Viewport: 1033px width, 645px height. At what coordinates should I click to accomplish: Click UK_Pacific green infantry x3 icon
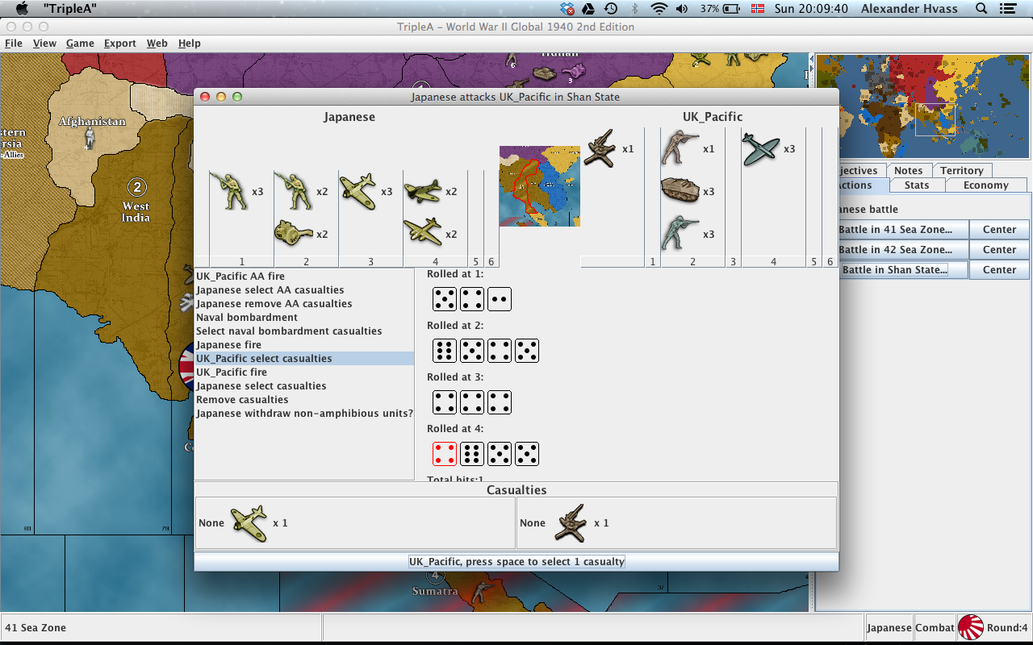[680, 233]
